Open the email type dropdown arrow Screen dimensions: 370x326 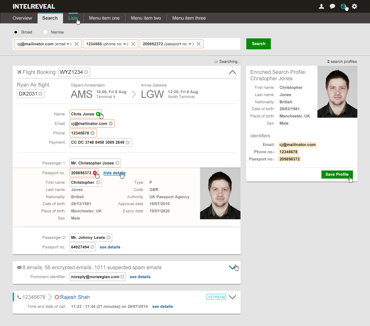[x=68, y=44]
